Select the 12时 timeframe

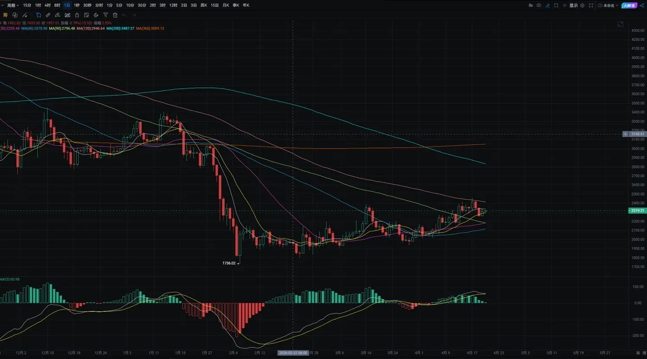coord(173,5)
